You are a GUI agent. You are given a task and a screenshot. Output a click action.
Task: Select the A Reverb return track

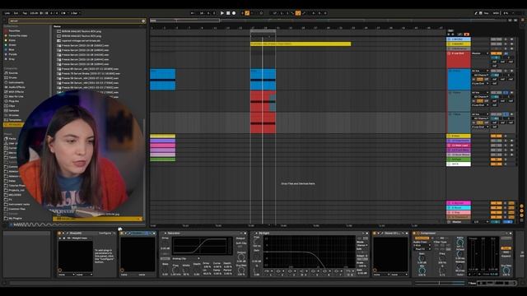click(459, 203)
